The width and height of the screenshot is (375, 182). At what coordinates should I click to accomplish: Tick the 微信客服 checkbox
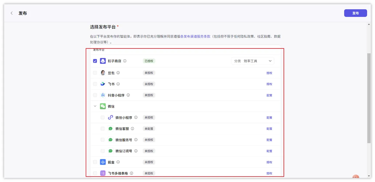(x=103, y=129)
